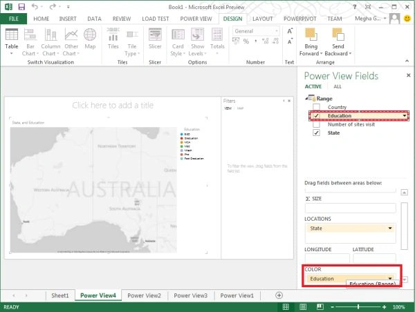Click the increase font size icon
Viewport: 415px width, 312px height.
290,31
